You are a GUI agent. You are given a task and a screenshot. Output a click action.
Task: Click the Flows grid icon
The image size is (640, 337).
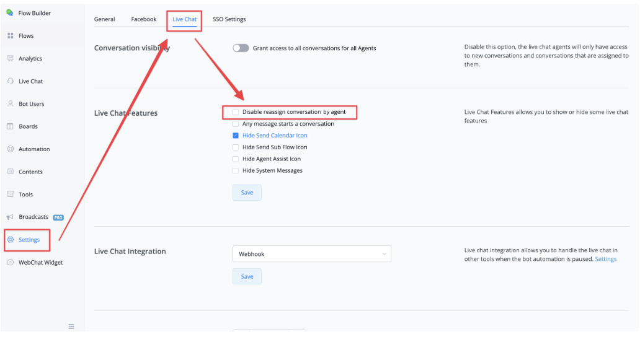(11, 36)
